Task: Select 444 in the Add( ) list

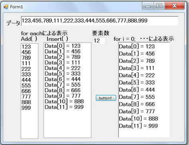Action: (26, 80)
